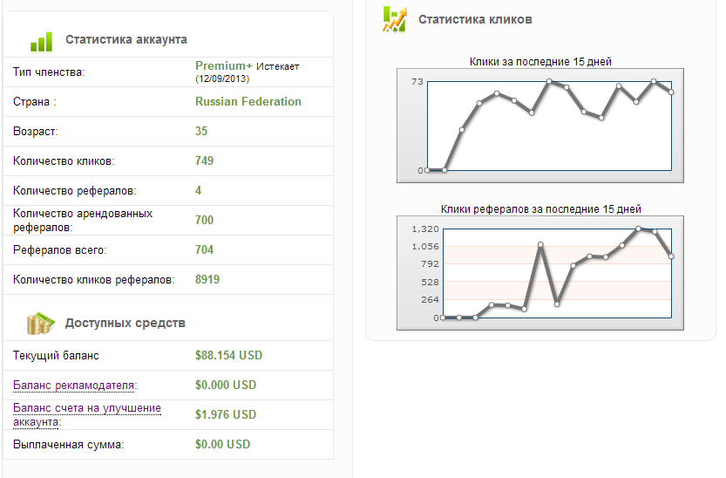Click the gold coins icon beside Доступных средств
Image resolution: width=726 pixels, height=478 pixels.
tap(40, 324)
